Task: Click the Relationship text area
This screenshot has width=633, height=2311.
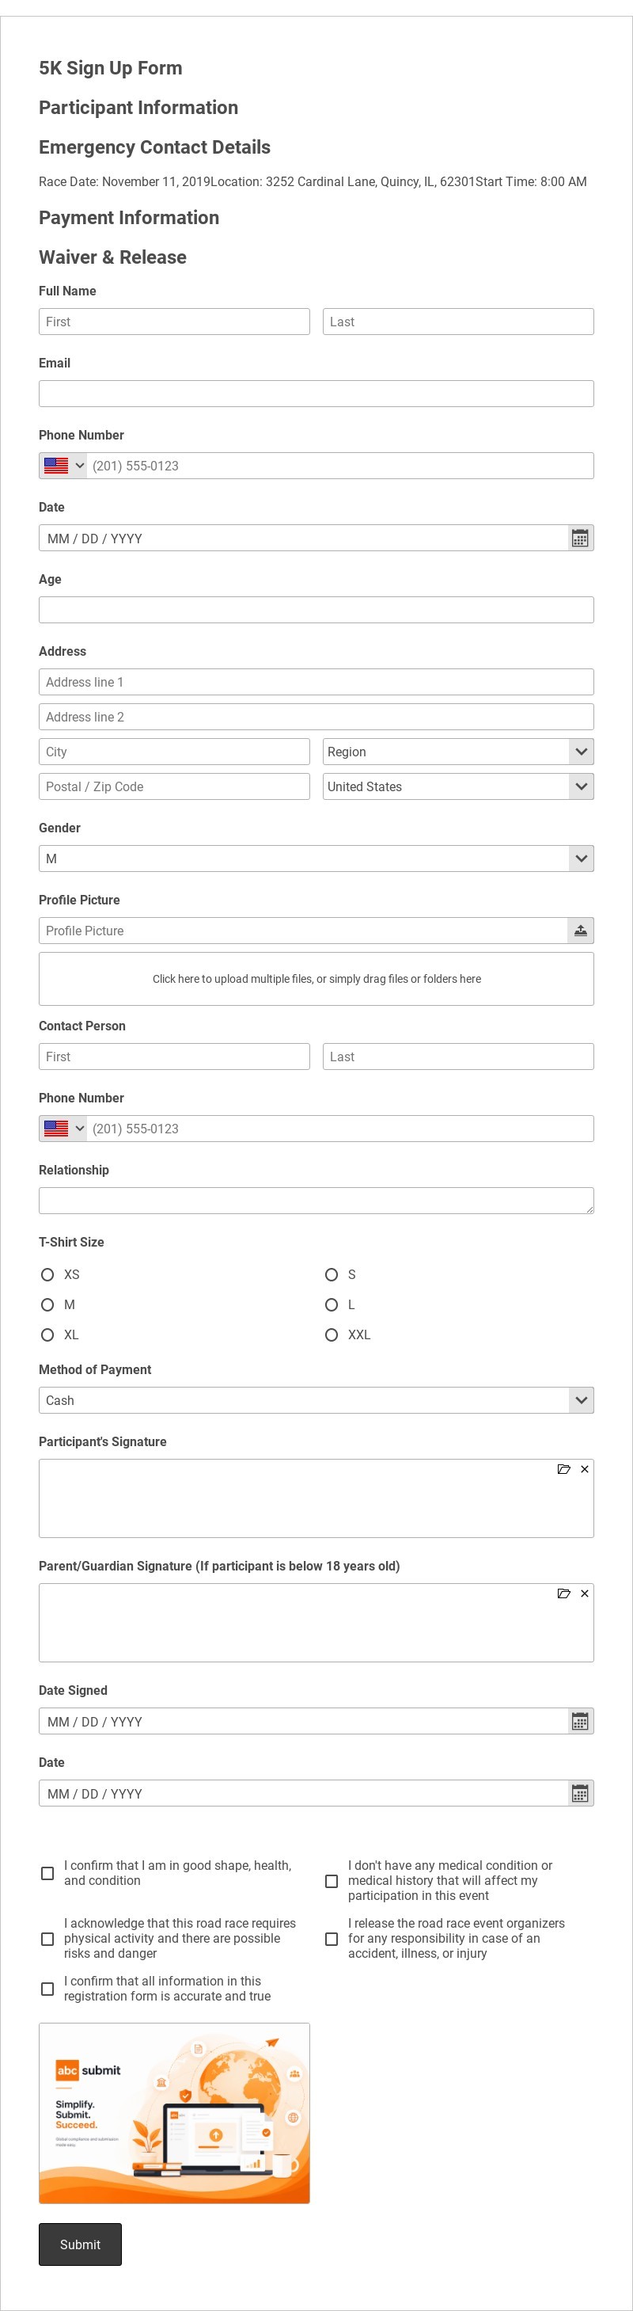Action: [316, 1201]
